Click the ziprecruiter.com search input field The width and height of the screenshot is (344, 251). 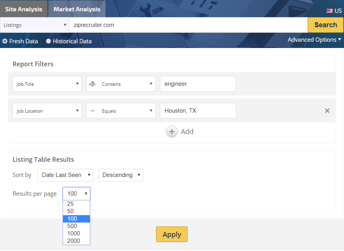click(x=188, y=25)
